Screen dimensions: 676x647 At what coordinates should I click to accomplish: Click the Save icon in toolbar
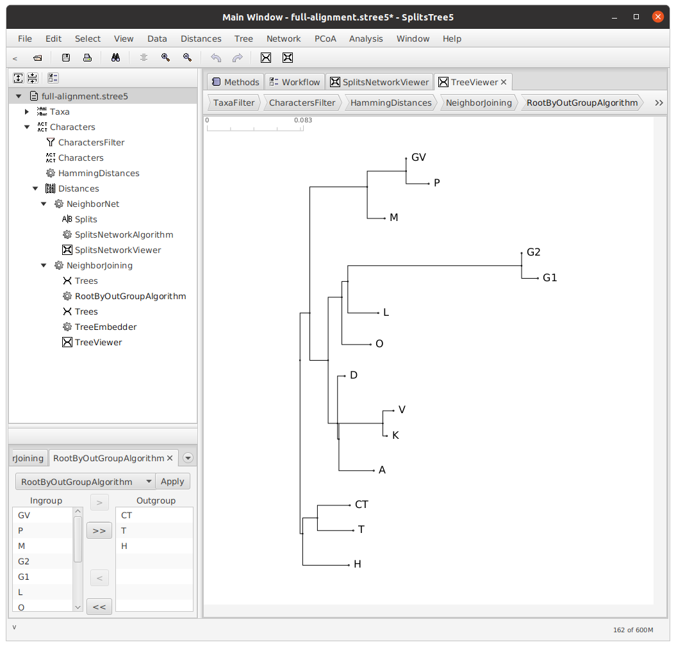(x=65, y=58)
